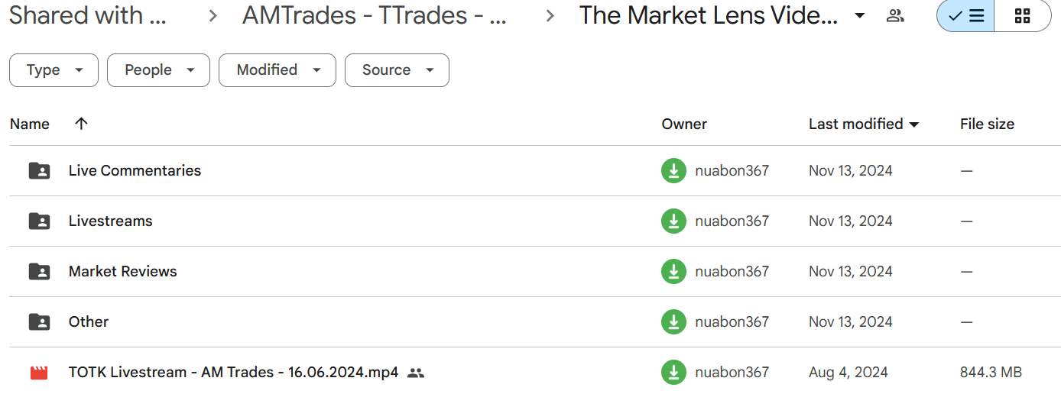This screenshot has height=394, width=1061.
Task: Expand The Market Lens folder options arrow
Action: pos(860,16)
